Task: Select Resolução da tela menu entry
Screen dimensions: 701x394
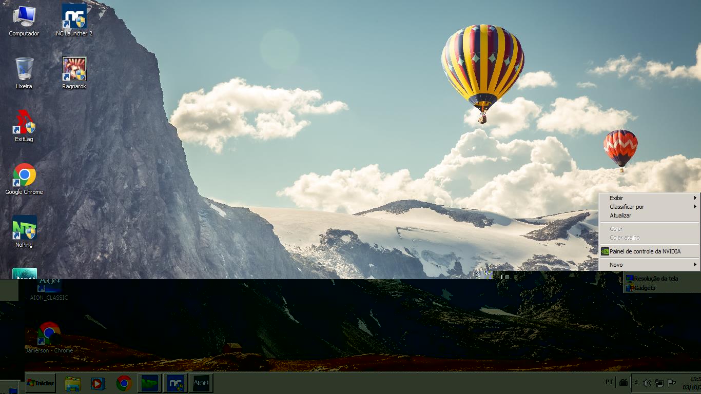Action: coord(655,279)
